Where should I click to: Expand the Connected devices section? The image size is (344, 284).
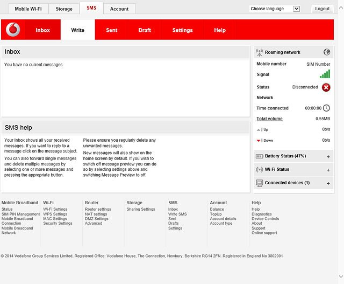328,183
